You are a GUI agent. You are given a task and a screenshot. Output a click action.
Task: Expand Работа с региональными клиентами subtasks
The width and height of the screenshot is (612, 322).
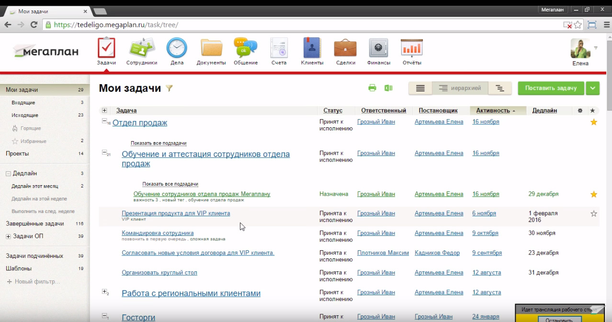104,291
